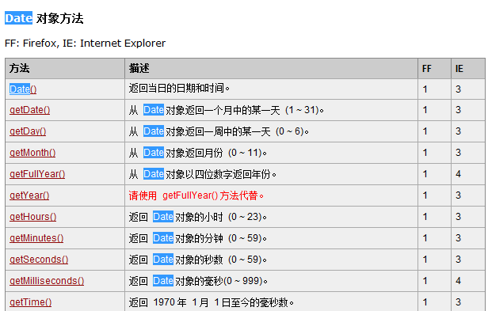The image size is (488, 311).
Task: Open the getSeconds() method link
Action: (39, 260)
